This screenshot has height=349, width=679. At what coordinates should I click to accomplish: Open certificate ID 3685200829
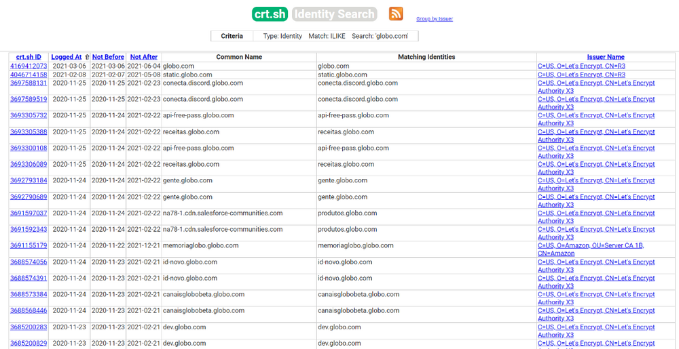point(29,344)
